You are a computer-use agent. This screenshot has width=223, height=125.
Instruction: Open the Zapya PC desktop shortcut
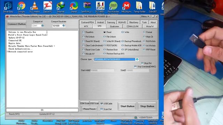pyautogui.click(x=48, y=7)
